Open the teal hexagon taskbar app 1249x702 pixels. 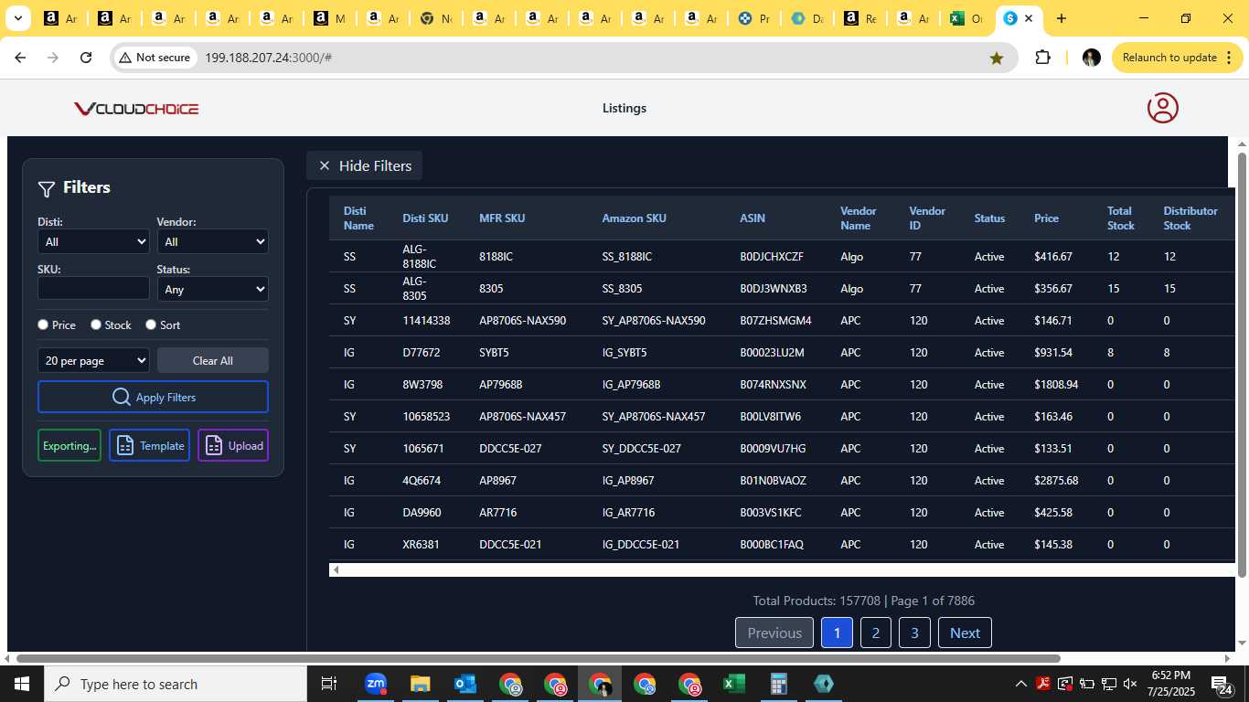point(823,684)
